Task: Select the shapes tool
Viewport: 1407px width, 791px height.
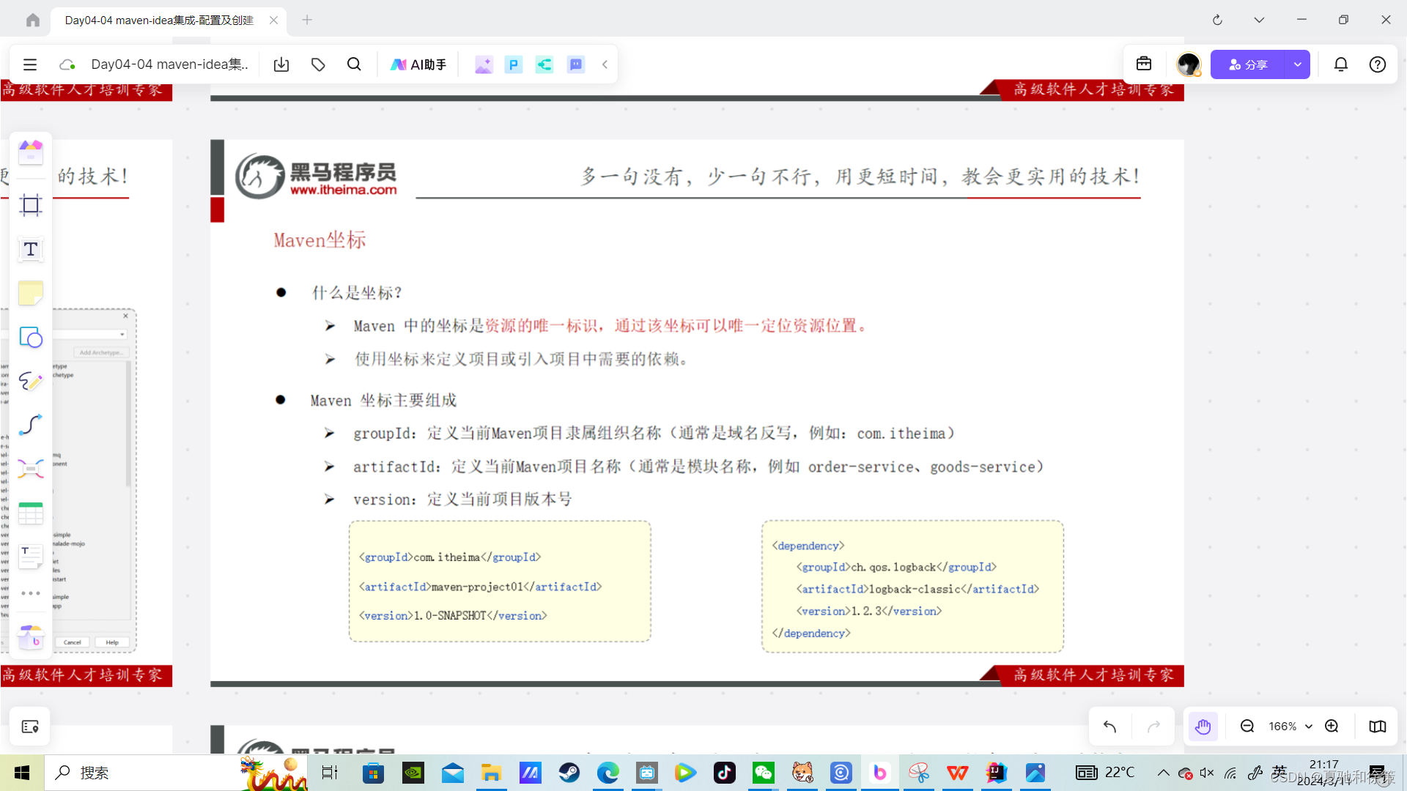Action: [31, 337]
